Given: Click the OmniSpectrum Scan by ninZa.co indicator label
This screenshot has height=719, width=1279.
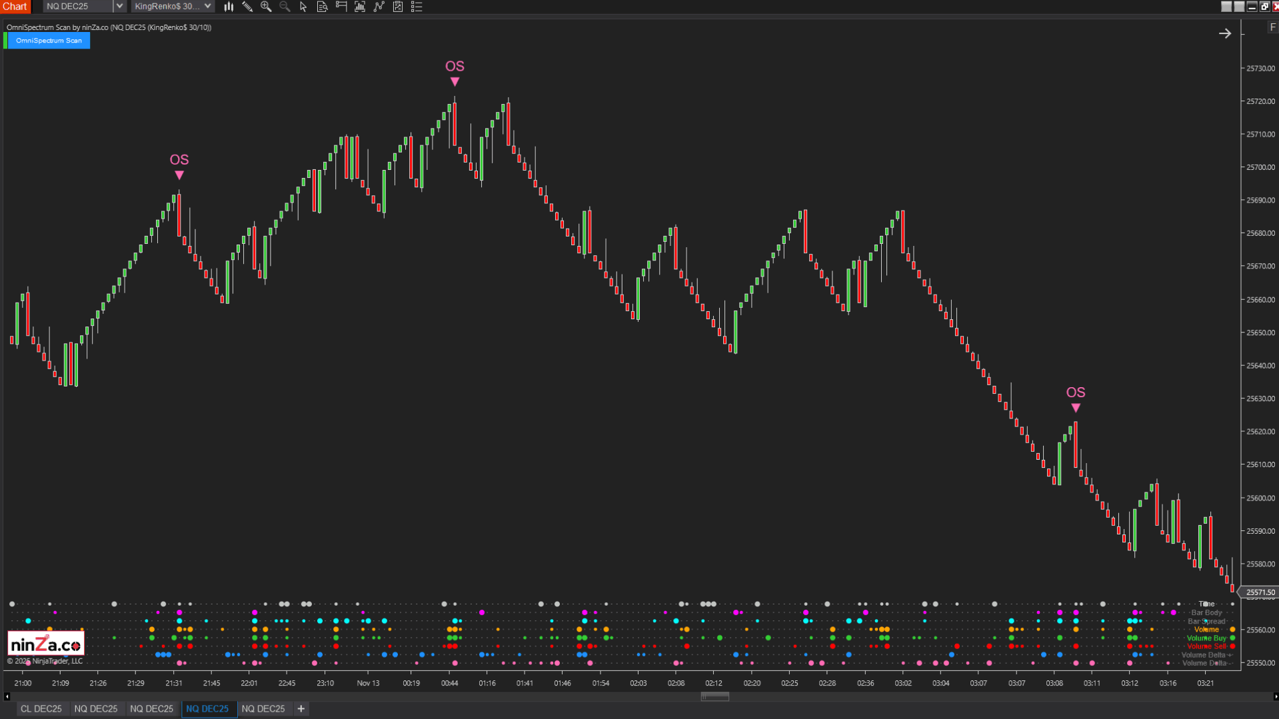Looking at the screenshot, I should (x=109, y=27).
